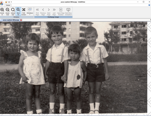
Task: Switch to Full Screen mode
Action: (x=24, y=12)
